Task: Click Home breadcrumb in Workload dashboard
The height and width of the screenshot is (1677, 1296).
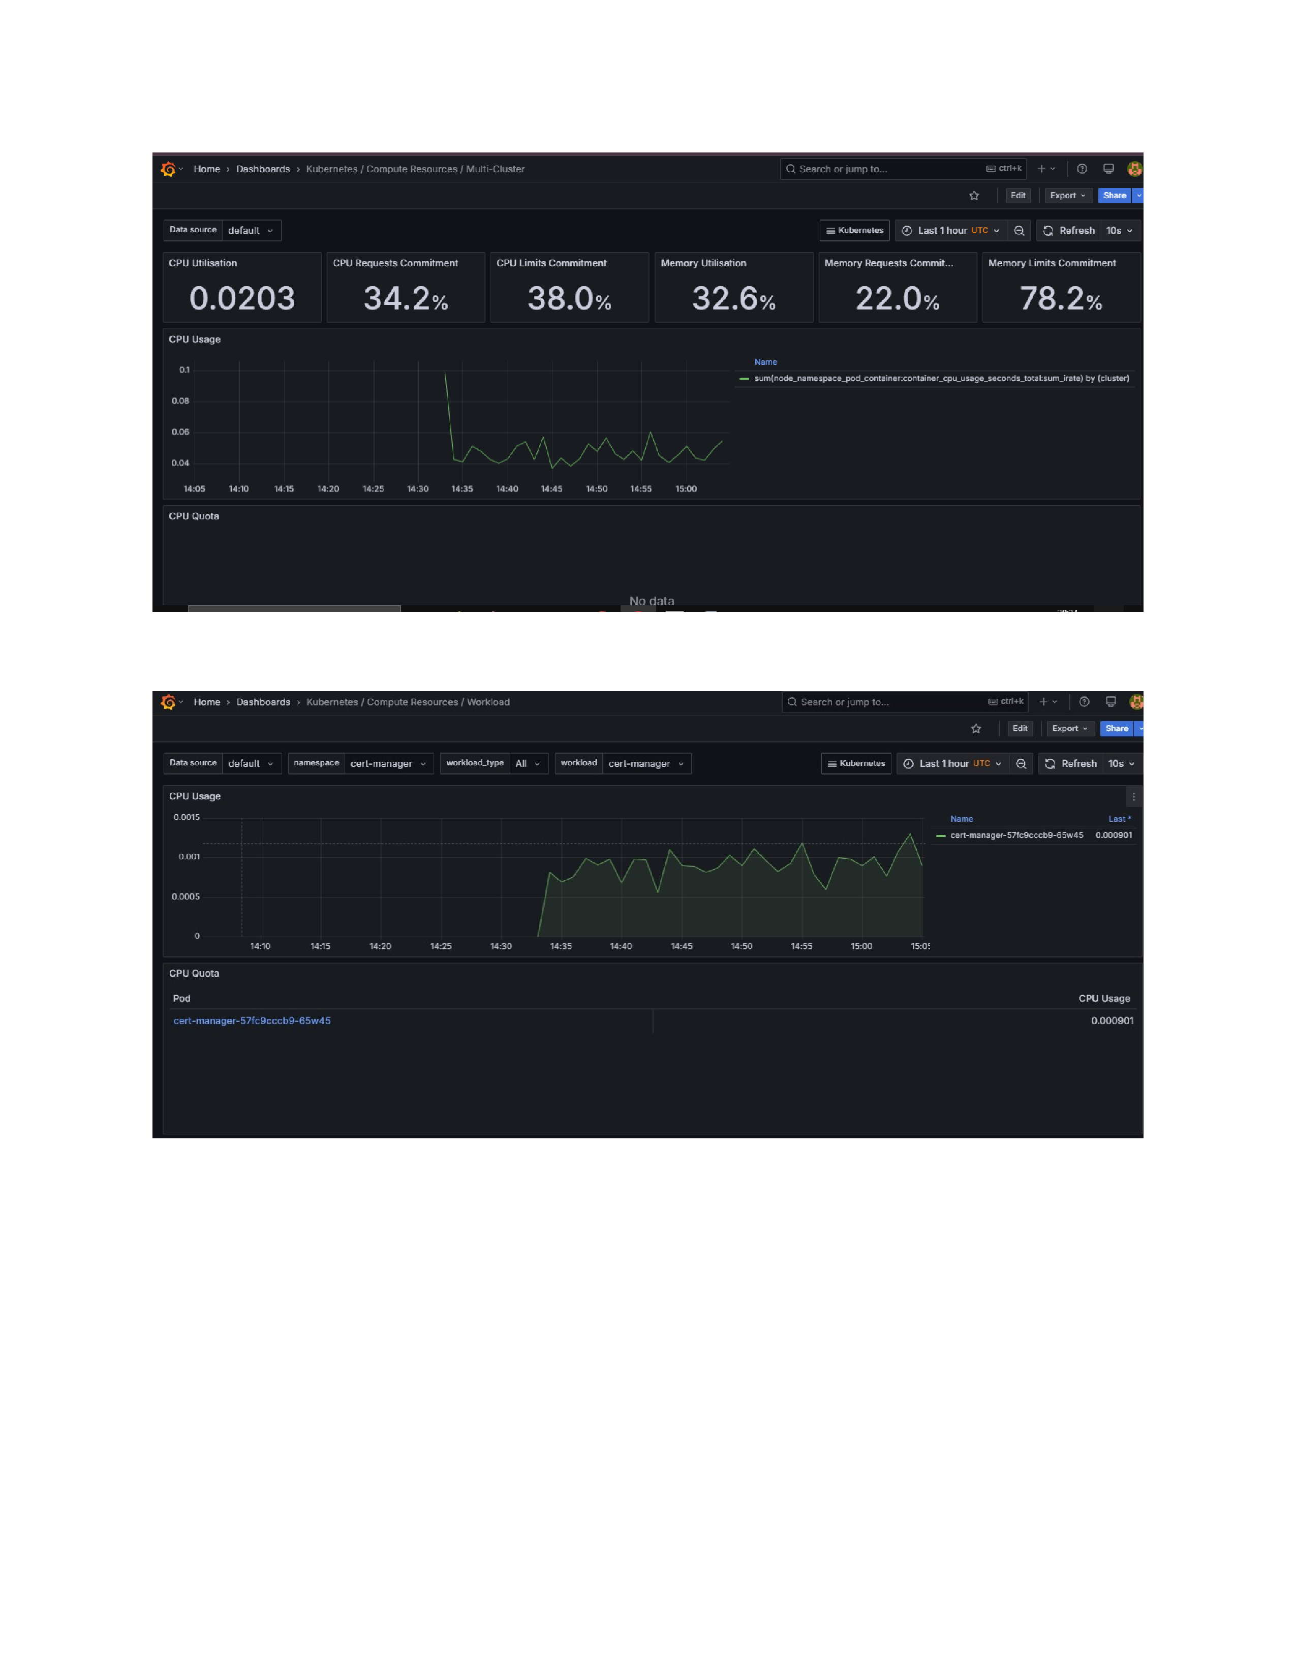Action: (x=206, y=702)
